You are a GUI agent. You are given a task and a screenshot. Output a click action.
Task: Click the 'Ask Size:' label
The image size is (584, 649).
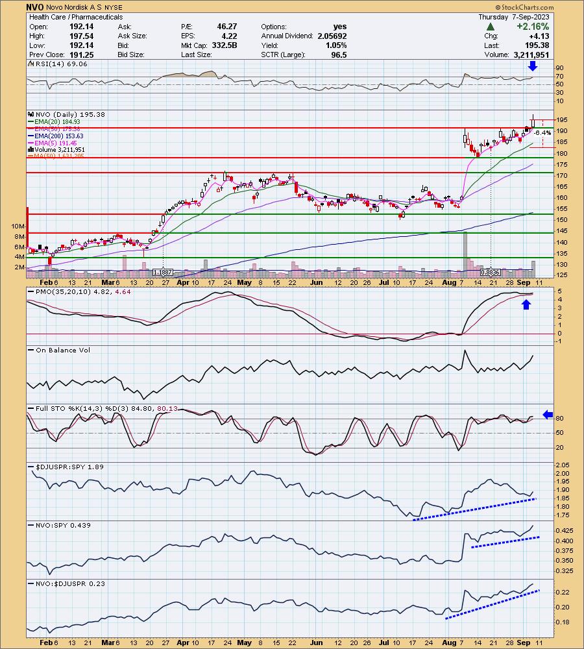point(132,36)
